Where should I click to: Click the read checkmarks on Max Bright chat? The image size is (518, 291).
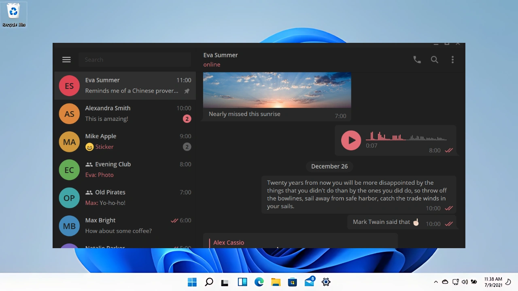[174, 221]
